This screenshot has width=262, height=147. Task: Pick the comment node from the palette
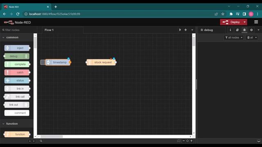17,113
